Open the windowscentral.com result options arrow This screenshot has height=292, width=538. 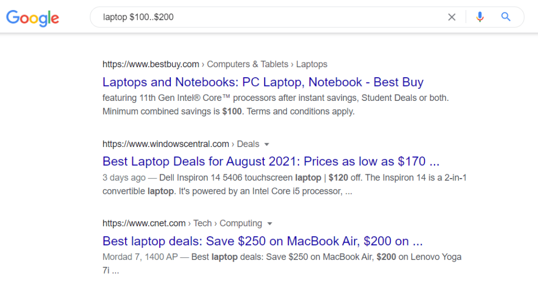[x=267, y=144]
